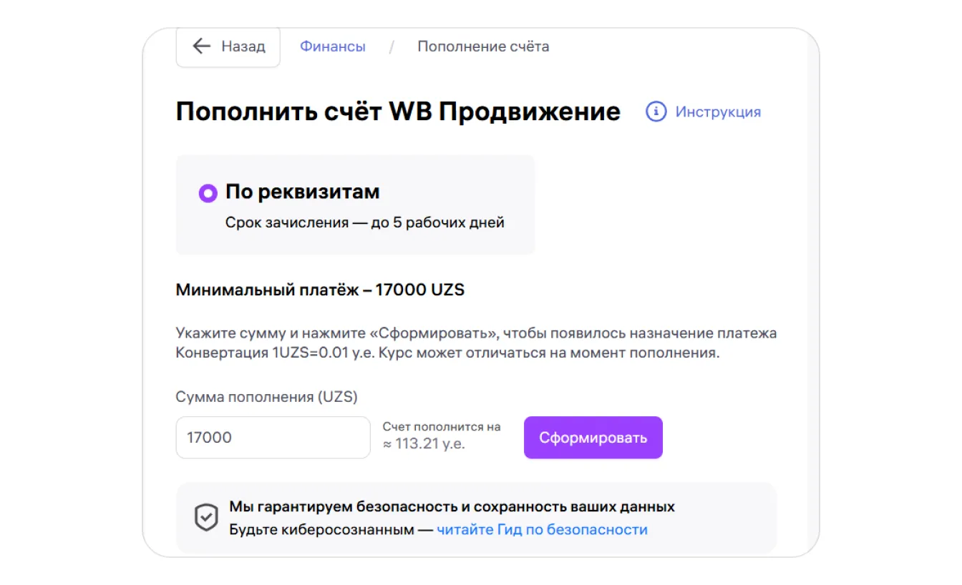Open the Финансы breadcrumb link

click(332, 46)
